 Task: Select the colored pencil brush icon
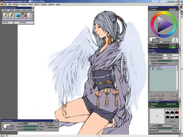(12, 16)
